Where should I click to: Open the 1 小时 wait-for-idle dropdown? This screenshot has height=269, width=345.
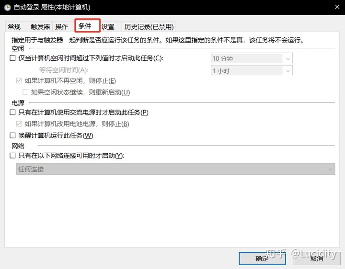[252, 71]
